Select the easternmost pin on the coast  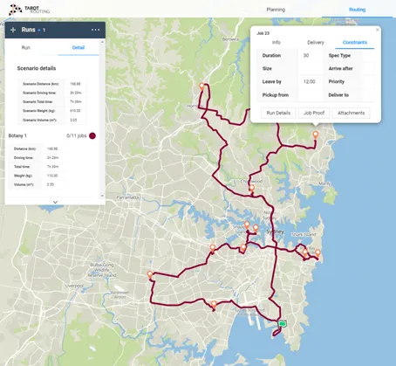(317, 252)
